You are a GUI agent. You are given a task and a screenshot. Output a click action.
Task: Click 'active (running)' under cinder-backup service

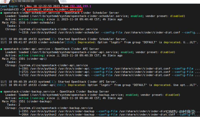32,98
